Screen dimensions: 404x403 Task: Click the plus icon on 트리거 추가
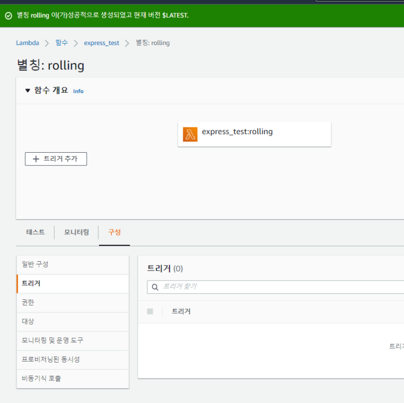(x=36, y=159)
